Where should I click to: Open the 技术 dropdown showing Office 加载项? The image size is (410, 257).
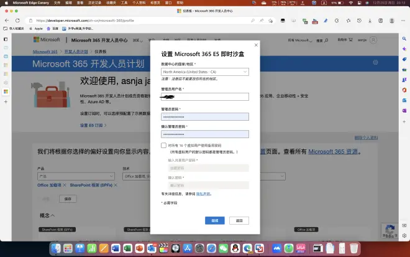136,176
